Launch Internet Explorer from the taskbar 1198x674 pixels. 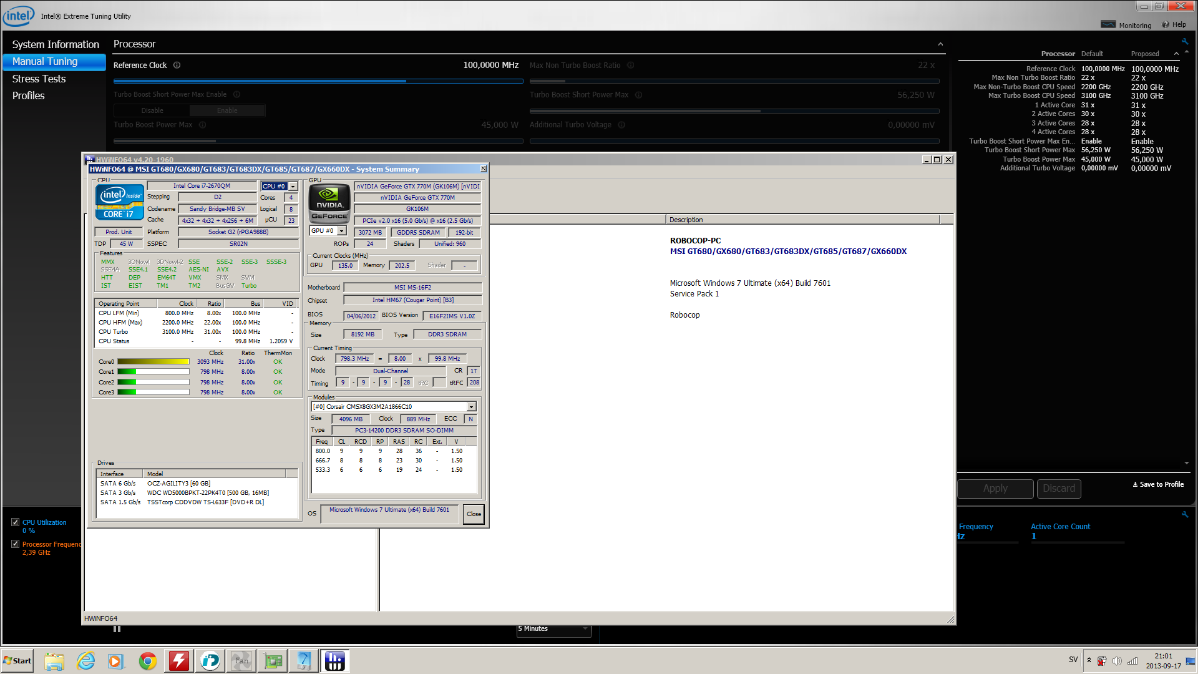[85, 661]
